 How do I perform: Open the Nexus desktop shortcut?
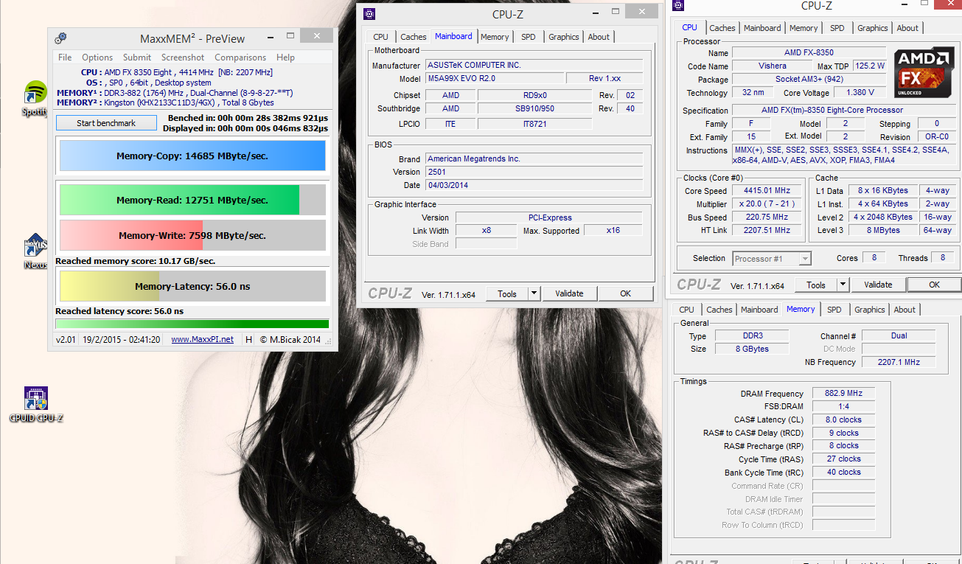35,251
